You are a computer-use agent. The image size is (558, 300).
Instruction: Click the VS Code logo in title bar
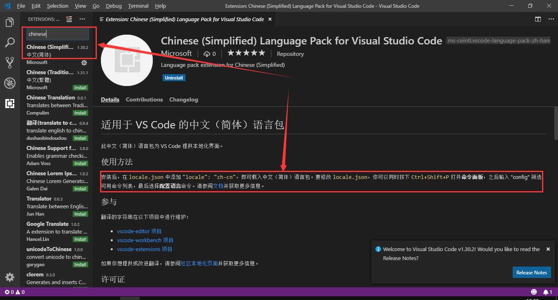7,6
